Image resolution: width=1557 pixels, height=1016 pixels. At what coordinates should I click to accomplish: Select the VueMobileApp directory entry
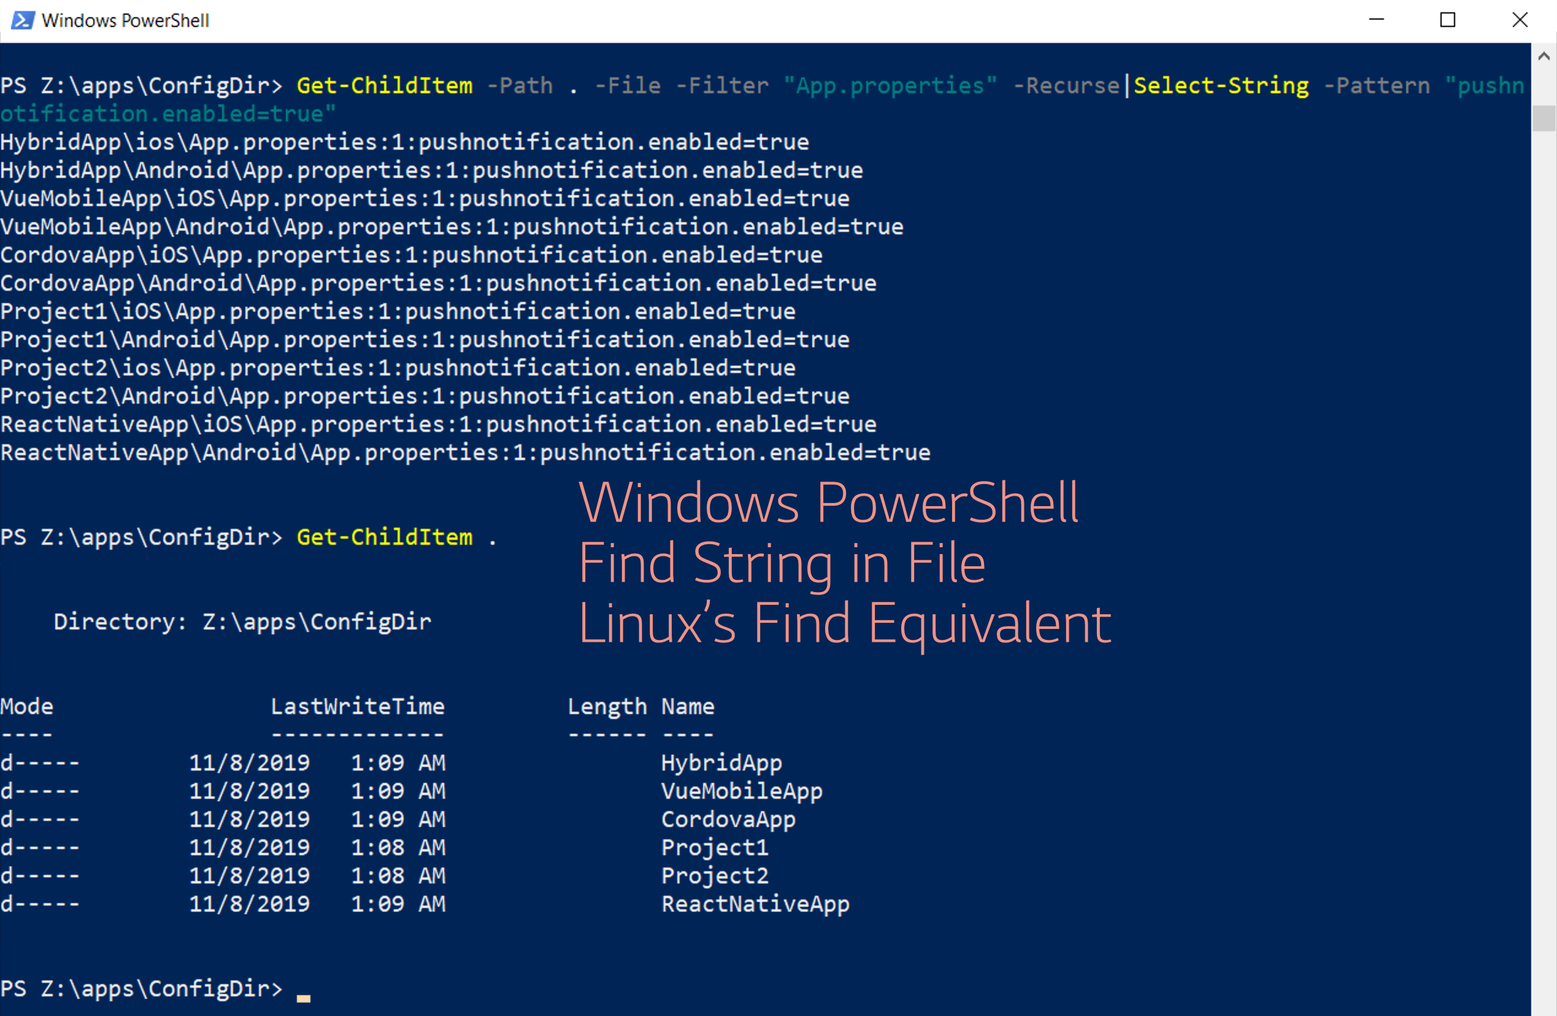tap(742, 790)
